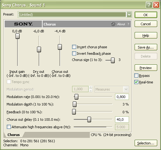Click the Chorus out delay slider handle

89,120
